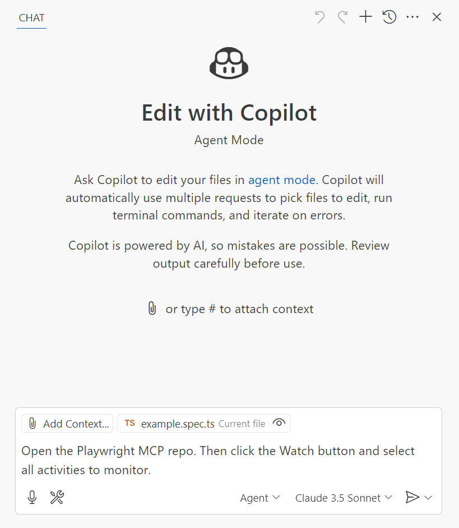Image resolution: width=459 pixels, height=528 pixels.
Task: Open chat history clock icon
Action: tap(390, 17)
